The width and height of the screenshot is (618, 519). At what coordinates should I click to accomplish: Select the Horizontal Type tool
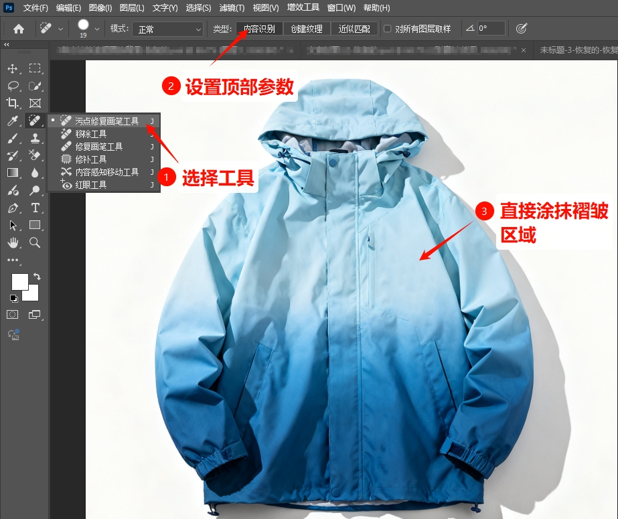coord(34,208)
